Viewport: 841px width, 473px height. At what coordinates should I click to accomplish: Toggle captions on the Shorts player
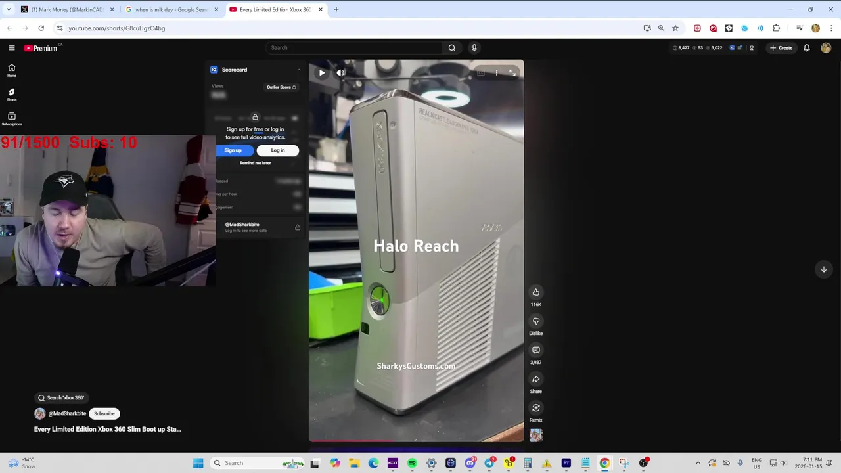point(481,73)
